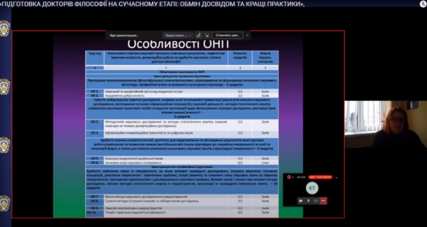
Task: Toggle the camera in the call controls
Action: (x=300, y=200)
